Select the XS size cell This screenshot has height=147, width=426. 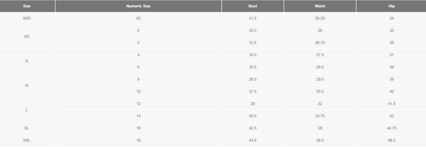pyautogui.click(x=27, y=37)
